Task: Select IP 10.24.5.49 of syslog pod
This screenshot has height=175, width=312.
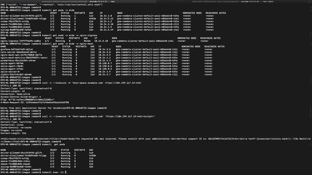Action: [106, 30]
